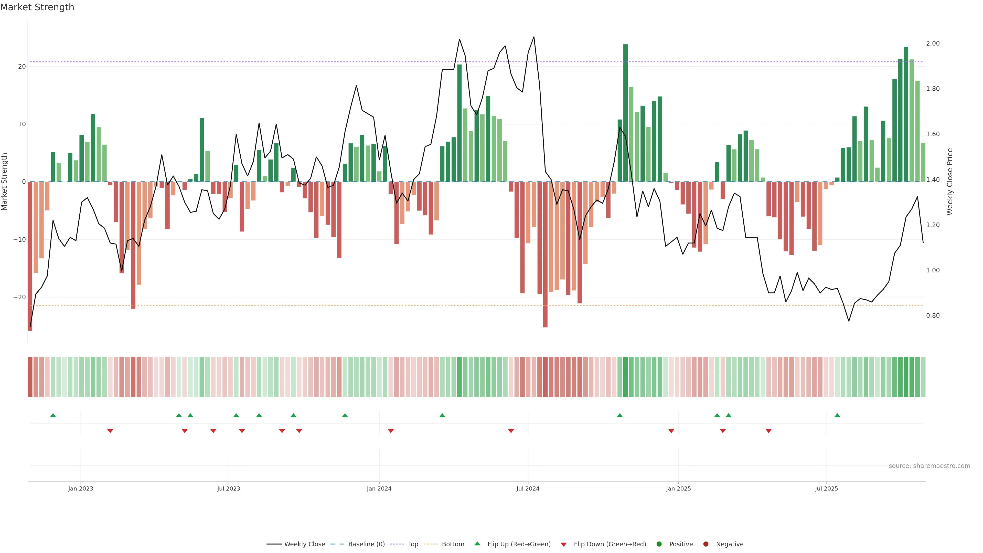Click the −20 left axis tick label
The width and height of the screenshot is (983, 553).
19,297
